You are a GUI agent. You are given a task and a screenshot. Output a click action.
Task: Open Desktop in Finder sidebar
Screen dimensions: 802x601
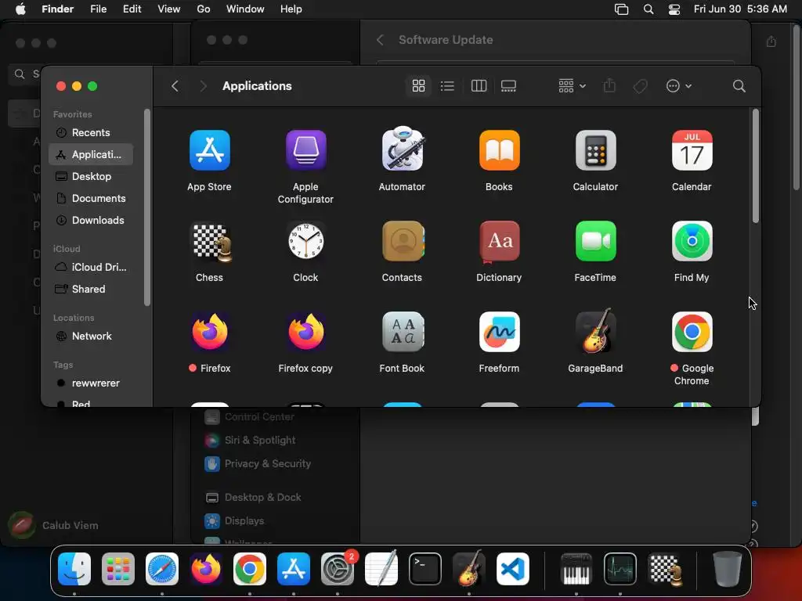pos(91,176)
